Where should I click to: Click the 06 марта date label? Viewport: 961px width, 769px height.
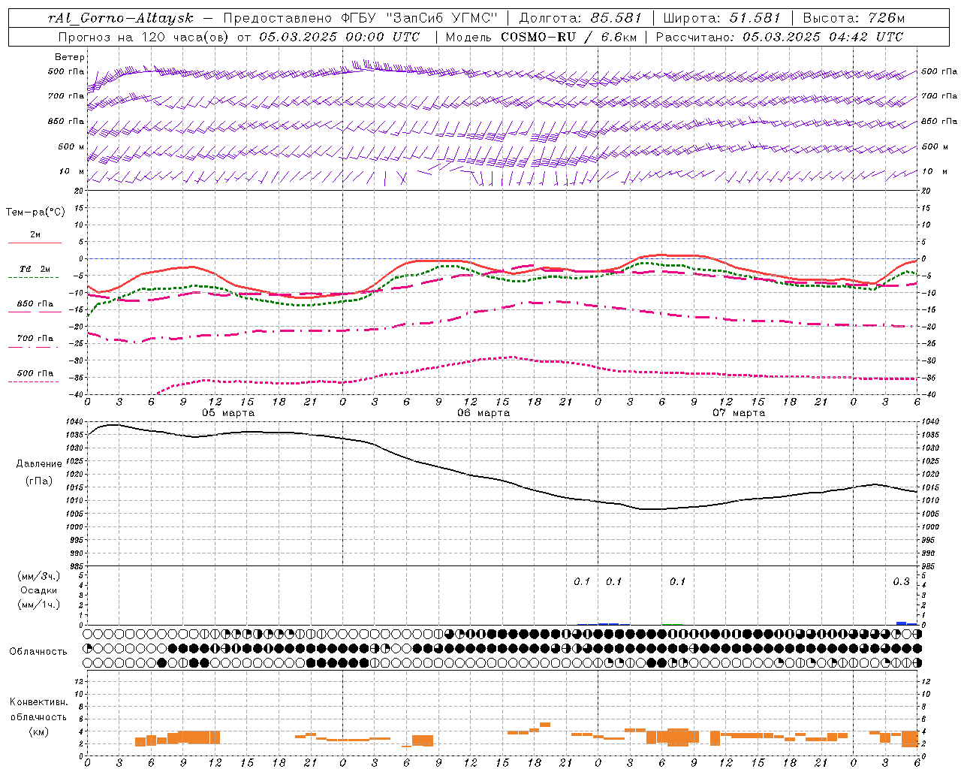484,413
